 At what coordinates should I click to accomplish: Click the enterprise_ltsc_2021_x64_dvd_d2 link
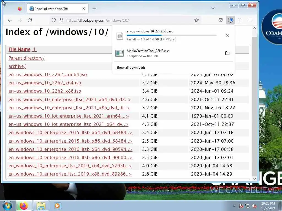click(70, 99)
